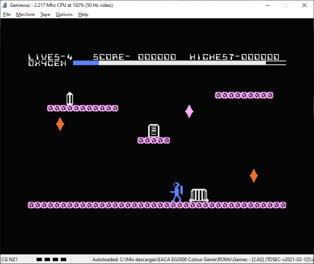Click the tombstone-shaped panel on middle platform
This screenshot has height=264, width=314.
tap(154, 131)
